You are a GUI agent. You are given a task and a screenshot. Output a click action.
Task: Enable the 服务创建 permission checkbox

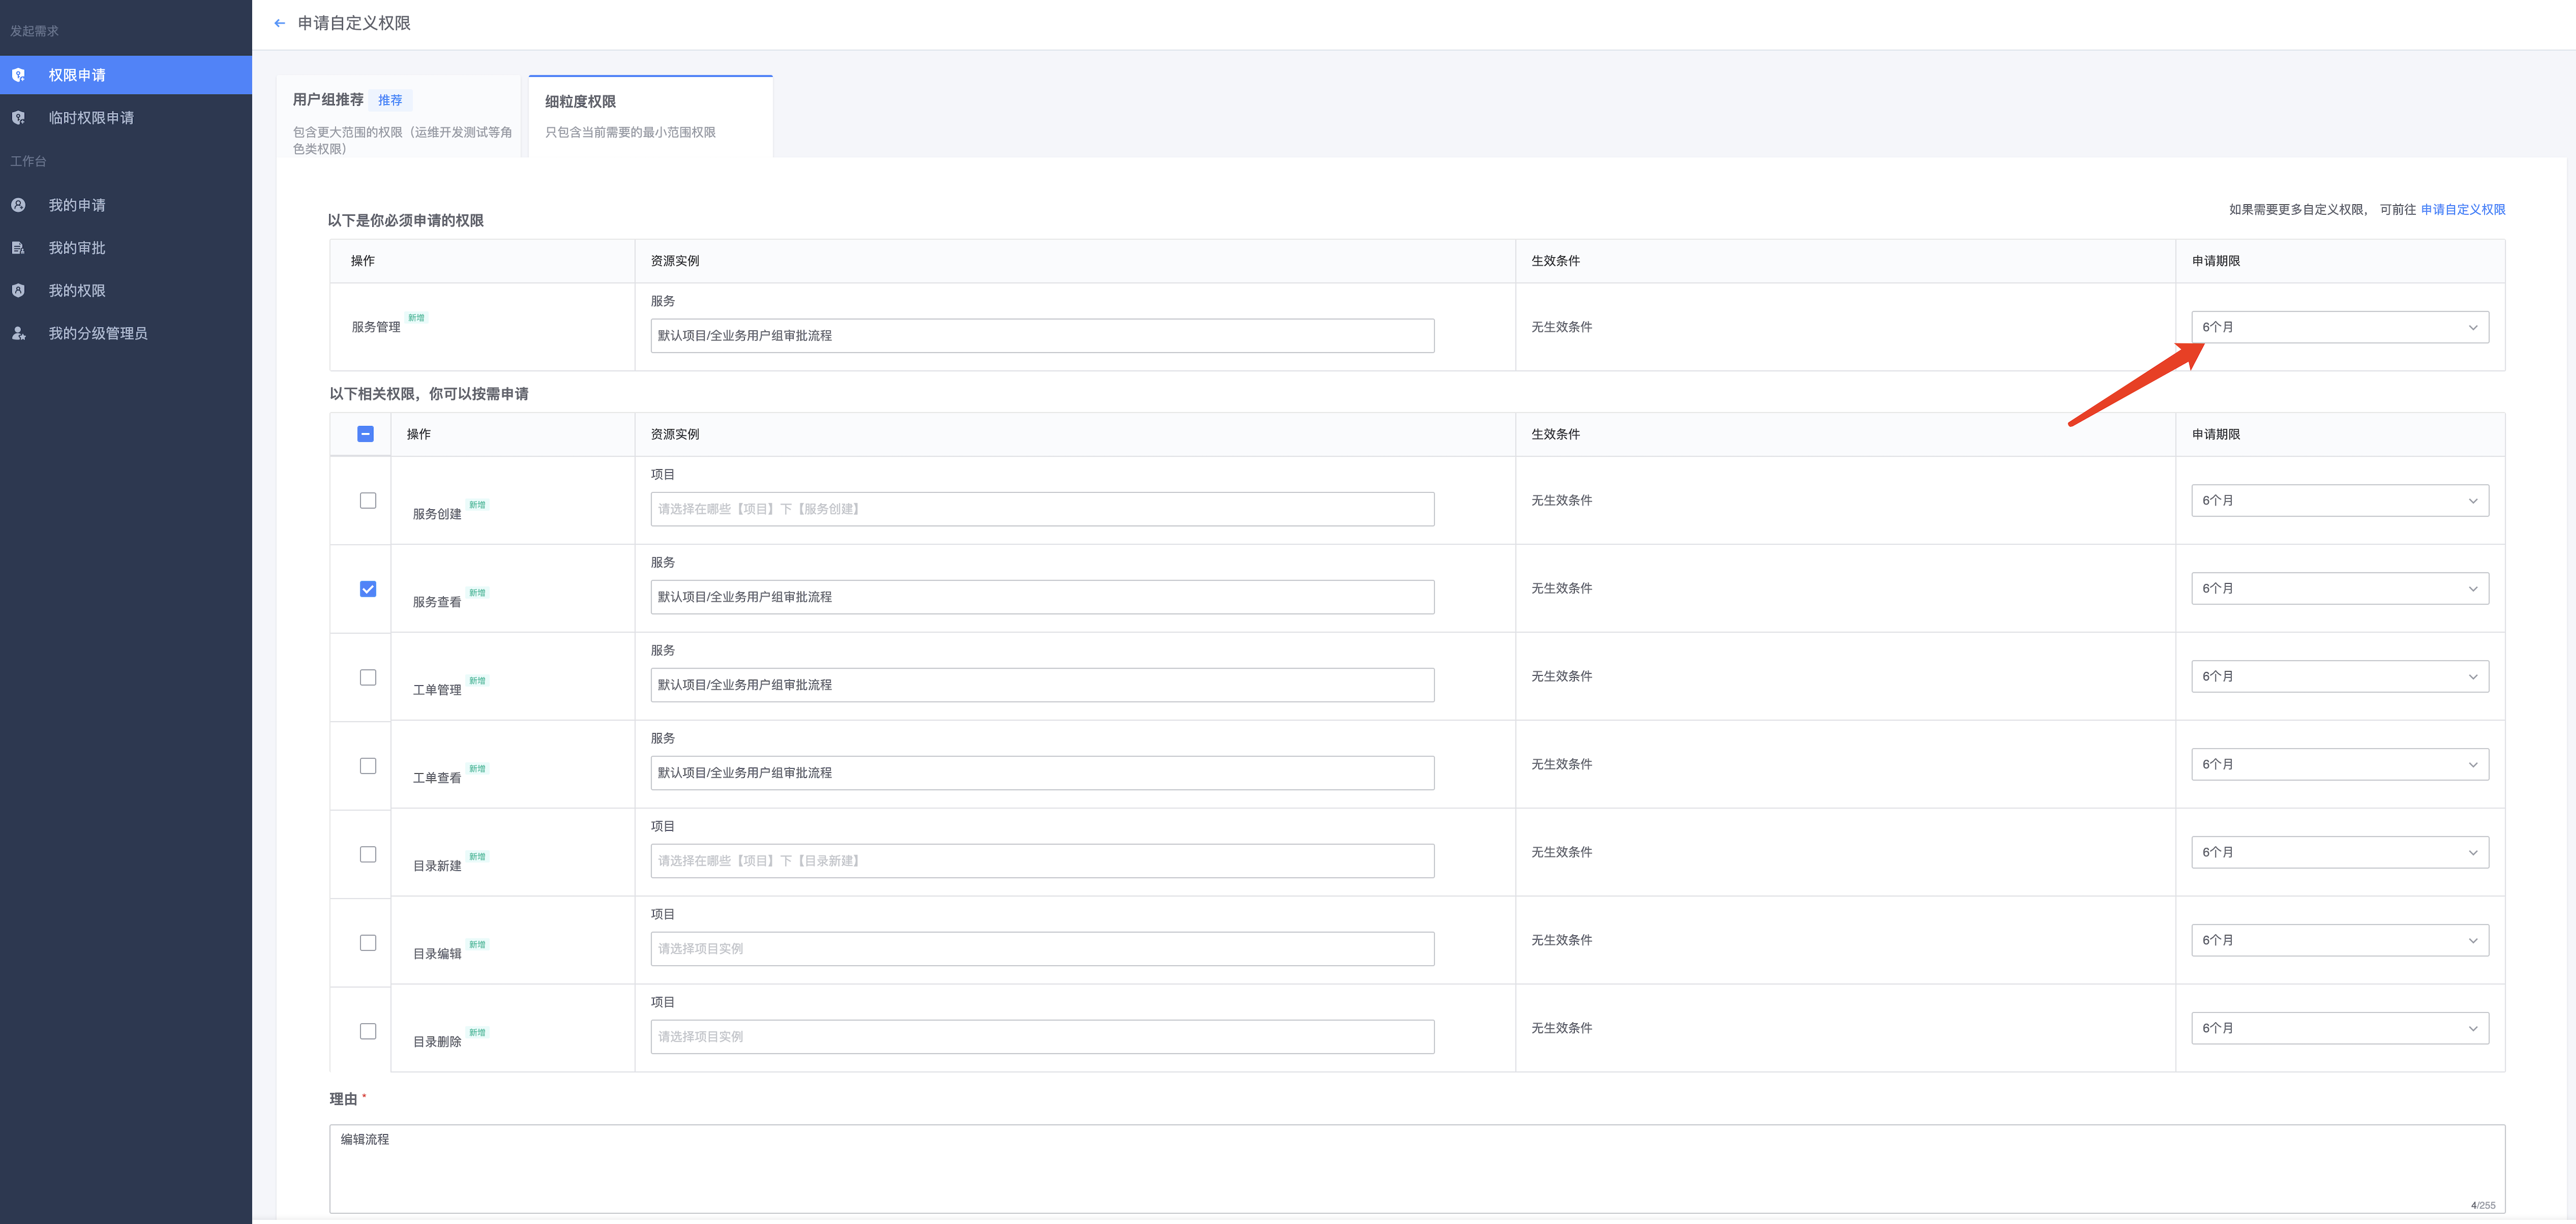point(368,500)
